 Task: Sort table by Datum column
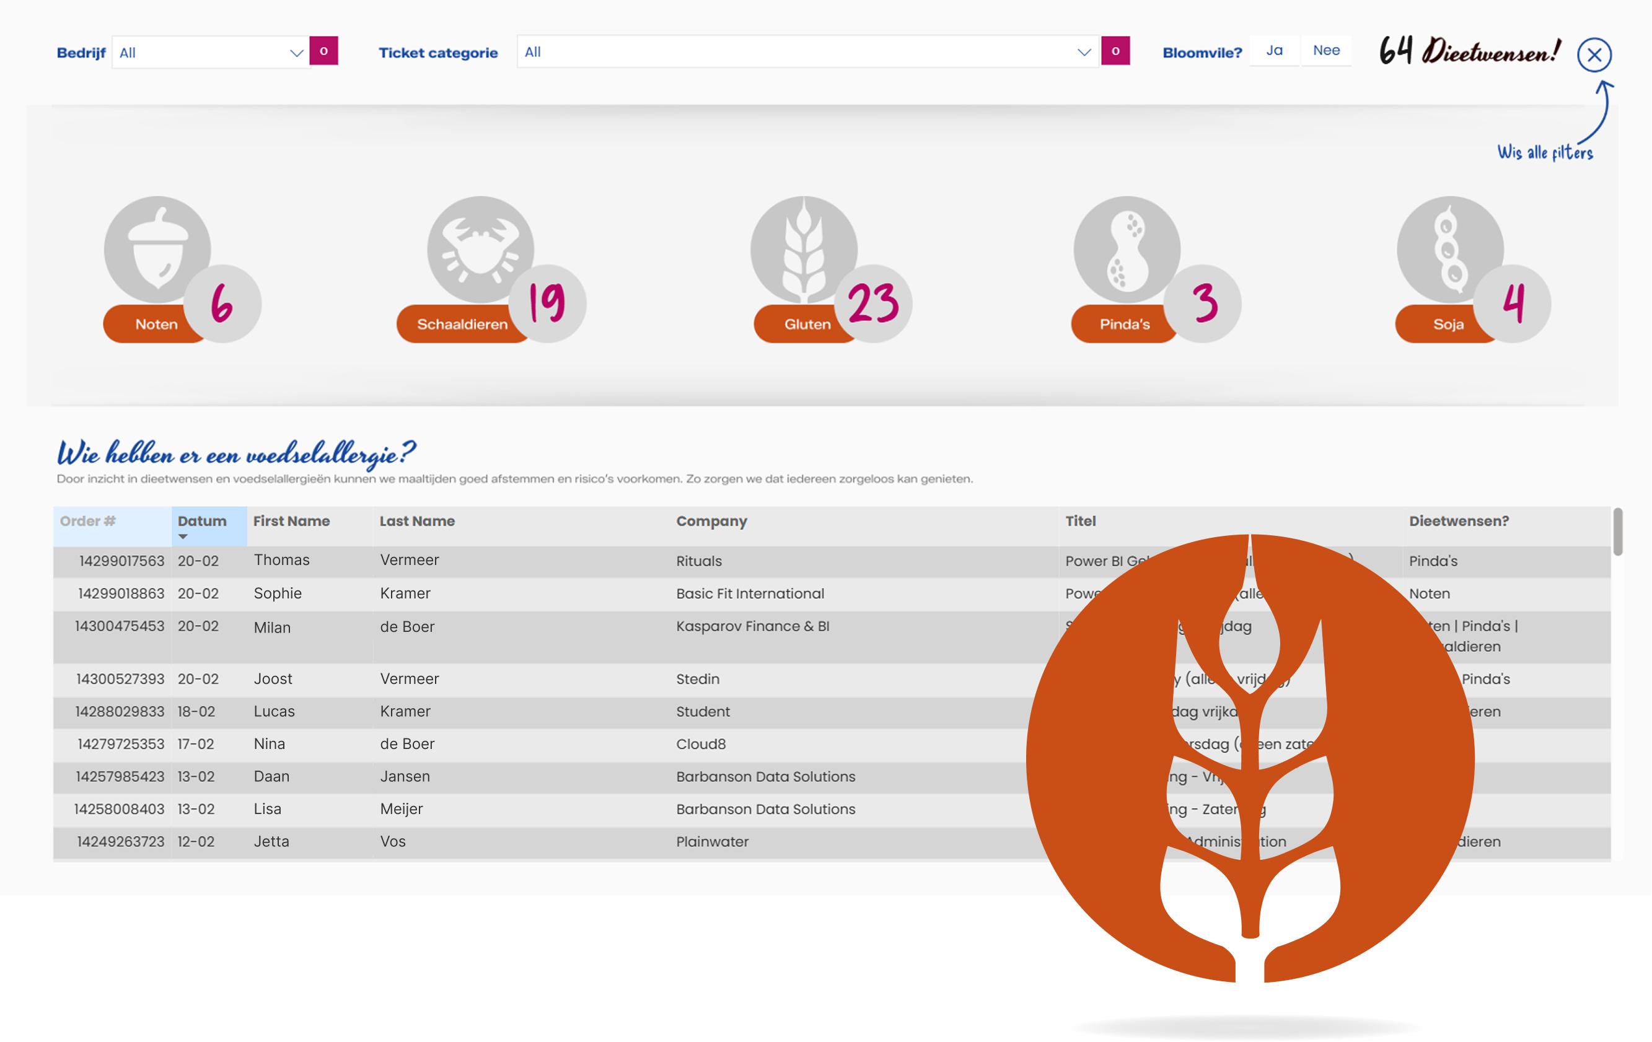[202, 522]
